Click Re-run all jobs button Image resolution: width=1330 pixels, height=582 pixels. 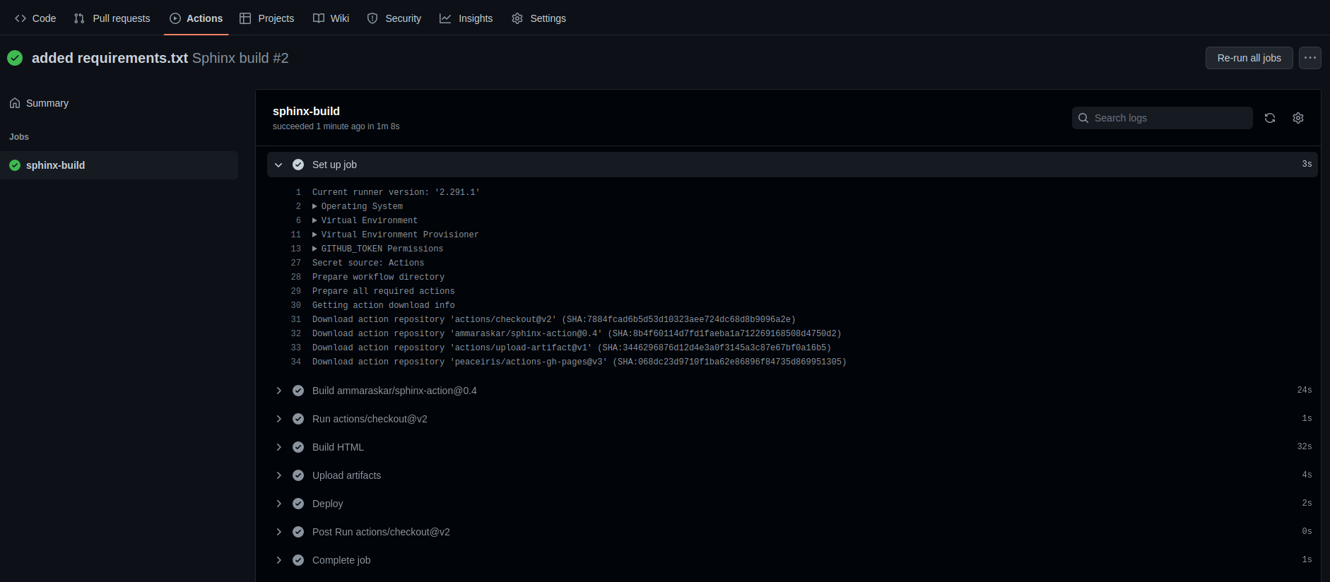coord(1249,58)
